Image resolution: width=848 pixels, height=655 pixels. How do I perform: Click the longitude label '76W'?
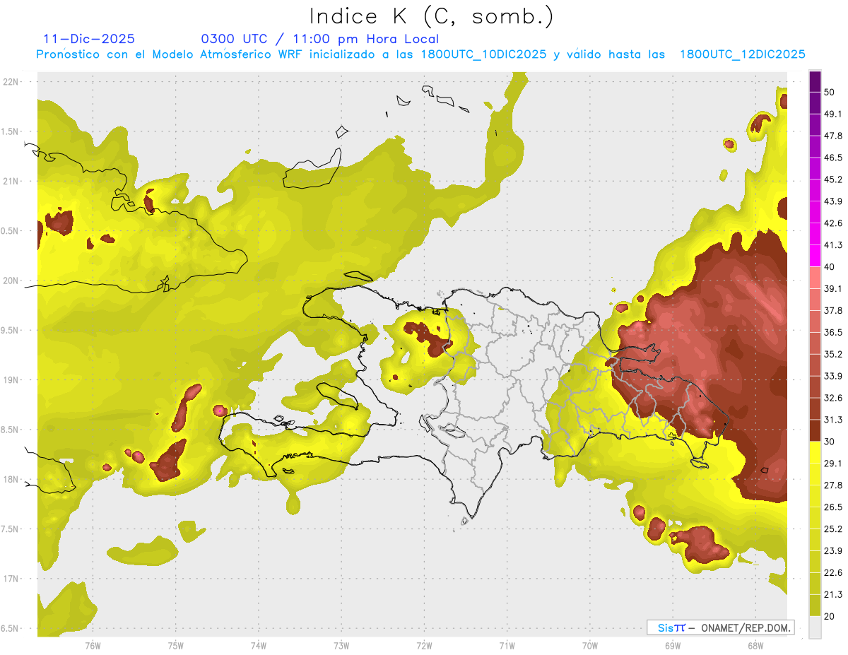[x=93, y=646]
